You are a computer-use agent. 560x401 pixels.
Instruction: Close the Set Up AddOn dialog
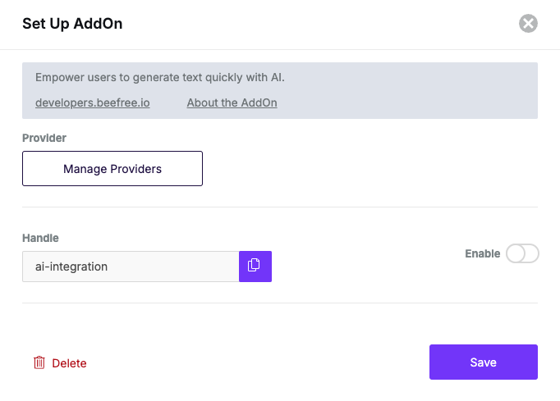click(528, 24)
